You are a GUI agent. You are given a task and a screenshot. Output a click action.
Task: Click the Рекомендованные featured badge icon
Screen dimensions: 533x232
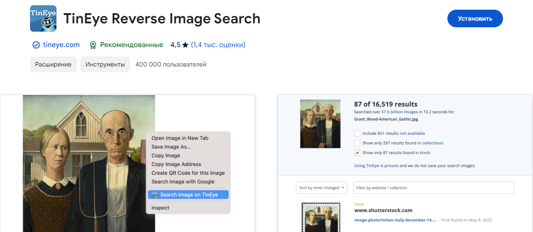pyautogui.click(x=93, y=45)
